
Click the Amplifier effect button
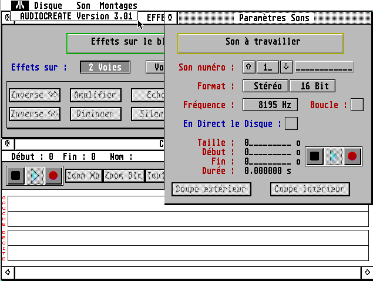pyautogui.click(x=96, y=95)
